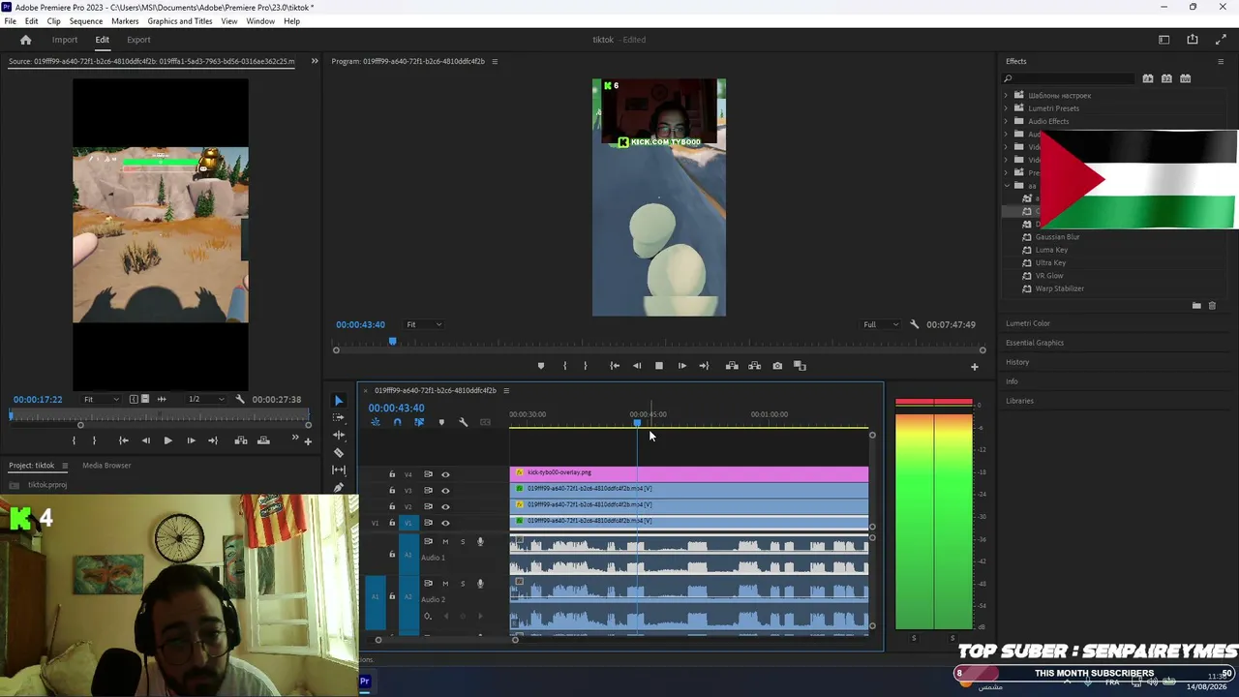Mark Out point in Program monitor

point(585,366)
